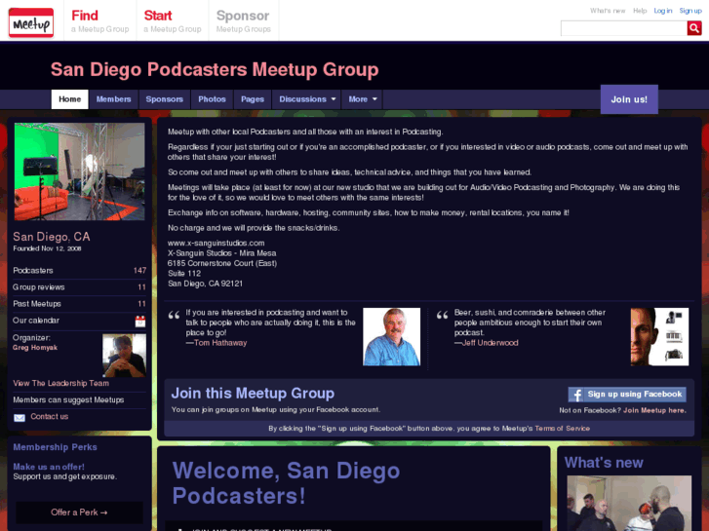Expand the More dropdown menu
This screenshot has height=531, width=709.
click(362, 99)
